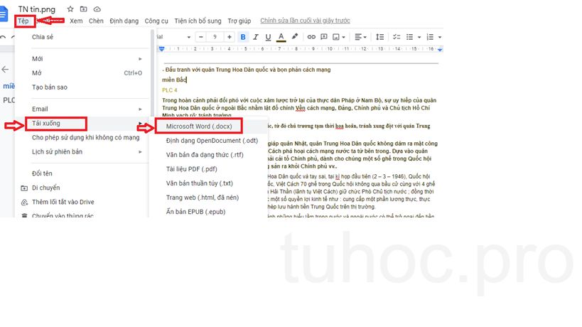This screenshot has width=582, height=327.
Task: Toggle italic formatting
Action: [256, 37]
